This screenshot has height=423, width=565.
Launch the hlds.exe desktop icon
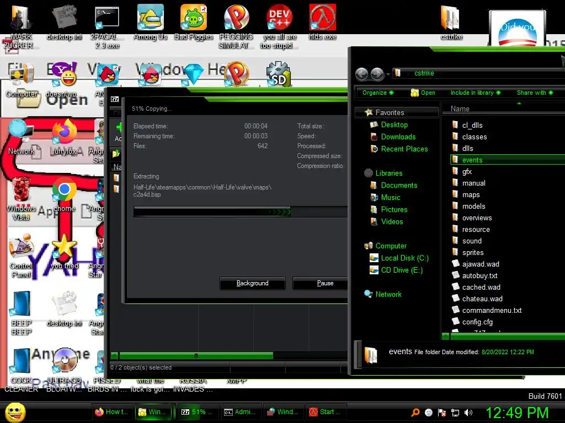(322, 21)
